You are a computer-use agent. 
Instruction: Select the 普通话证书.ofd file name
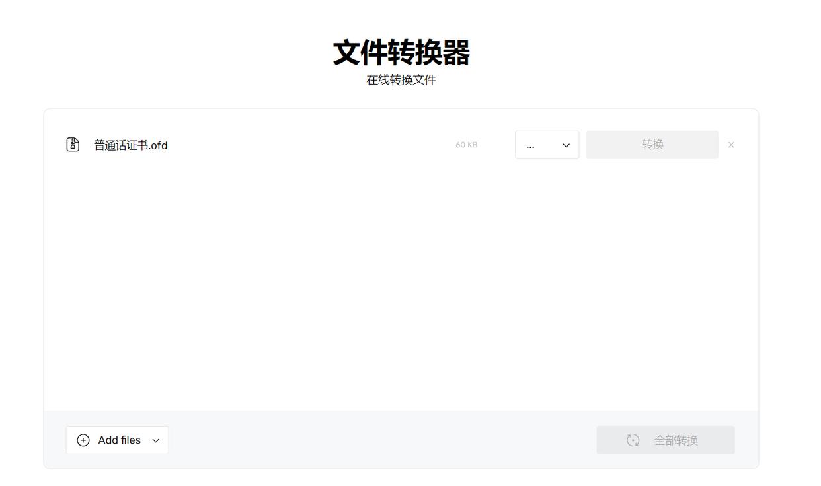[131, 145]
